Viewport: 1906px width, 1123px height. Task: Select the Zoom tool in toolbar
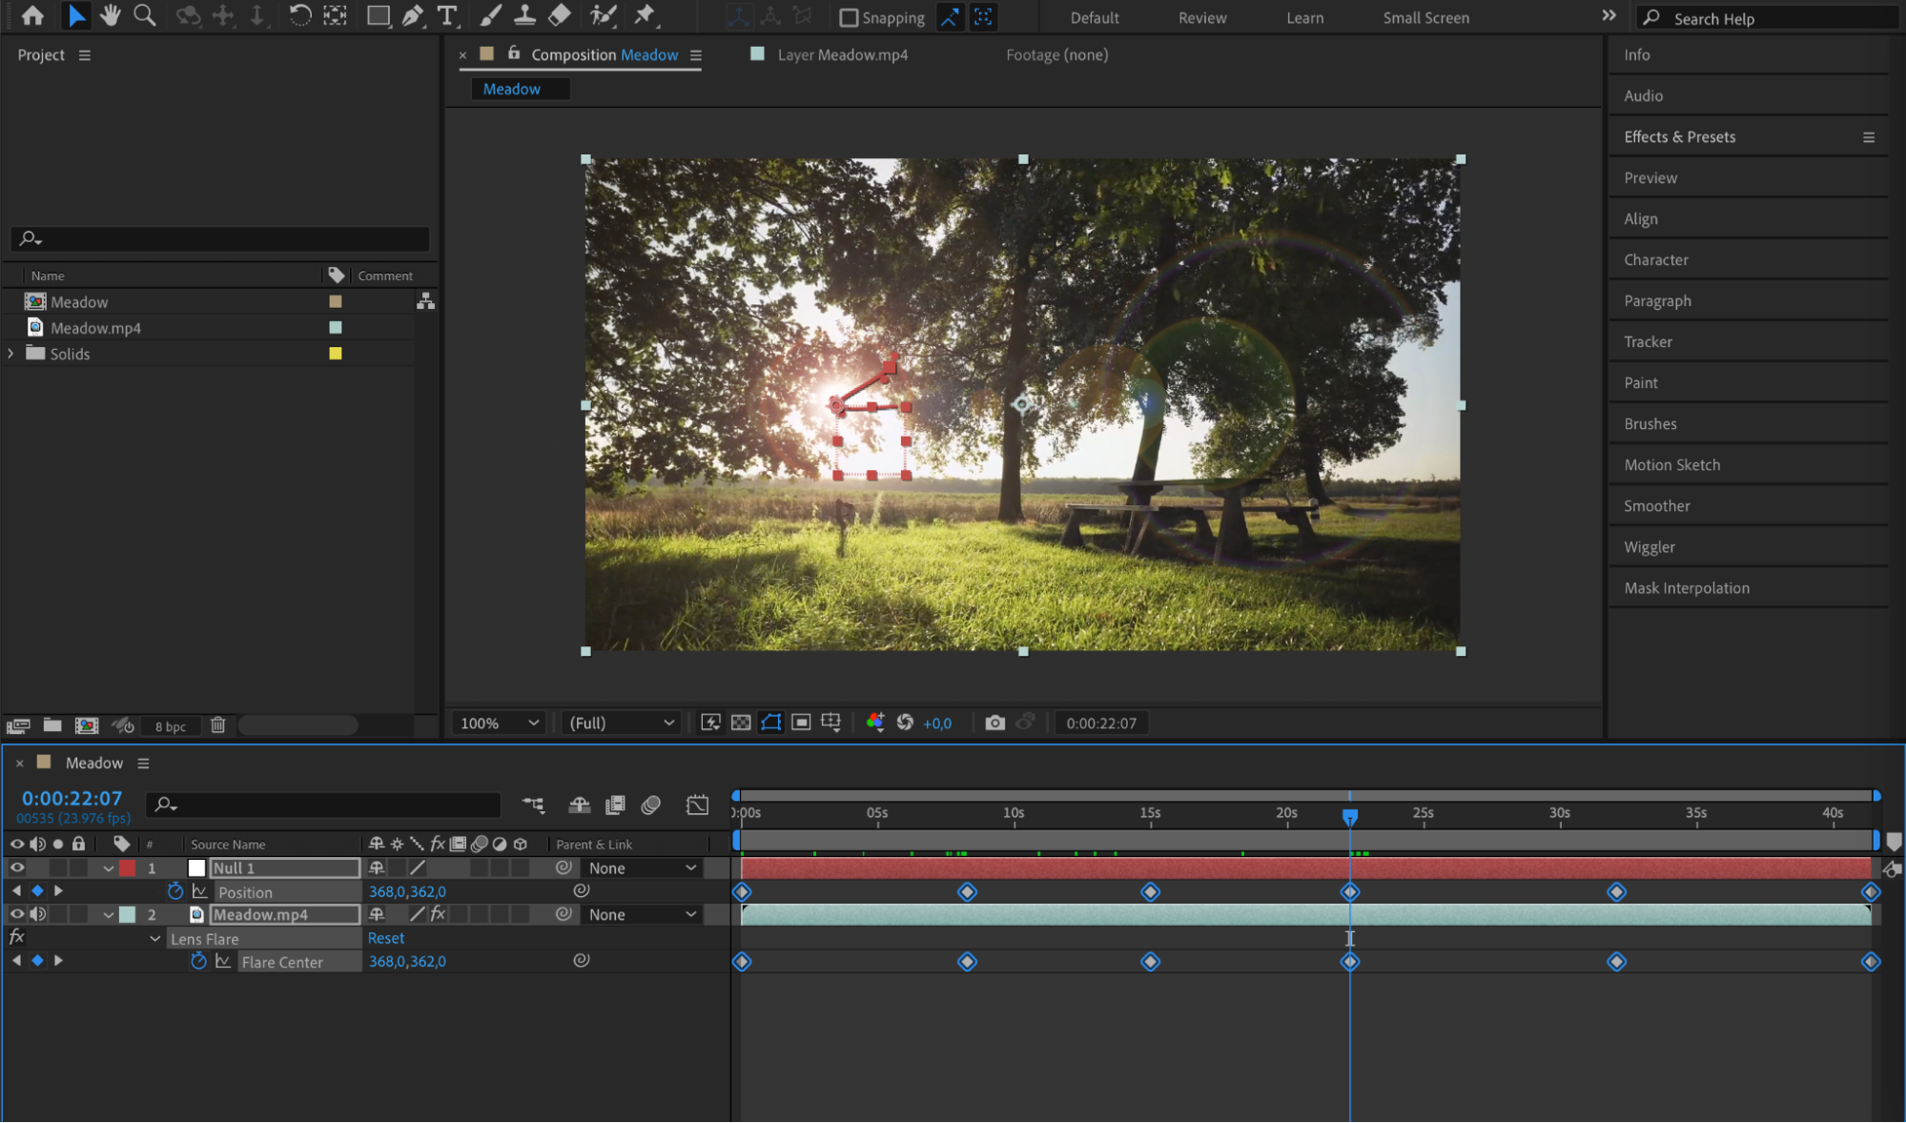144,15
